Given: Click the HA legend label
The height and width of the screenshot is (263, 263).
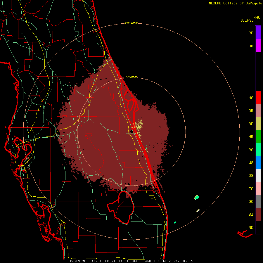Looking at the screenshot, I should tap(251, 98).
